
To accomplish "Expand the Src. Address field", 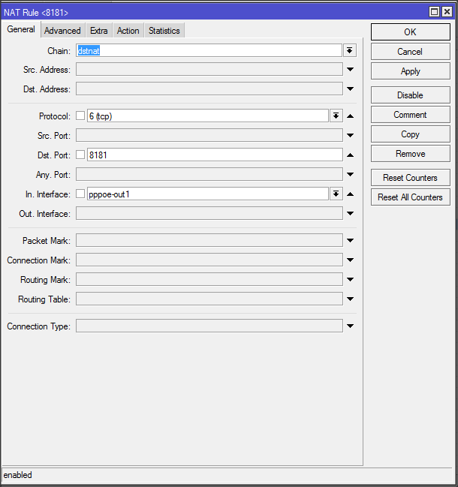I will pyautogui.click(x=350, y=70).
